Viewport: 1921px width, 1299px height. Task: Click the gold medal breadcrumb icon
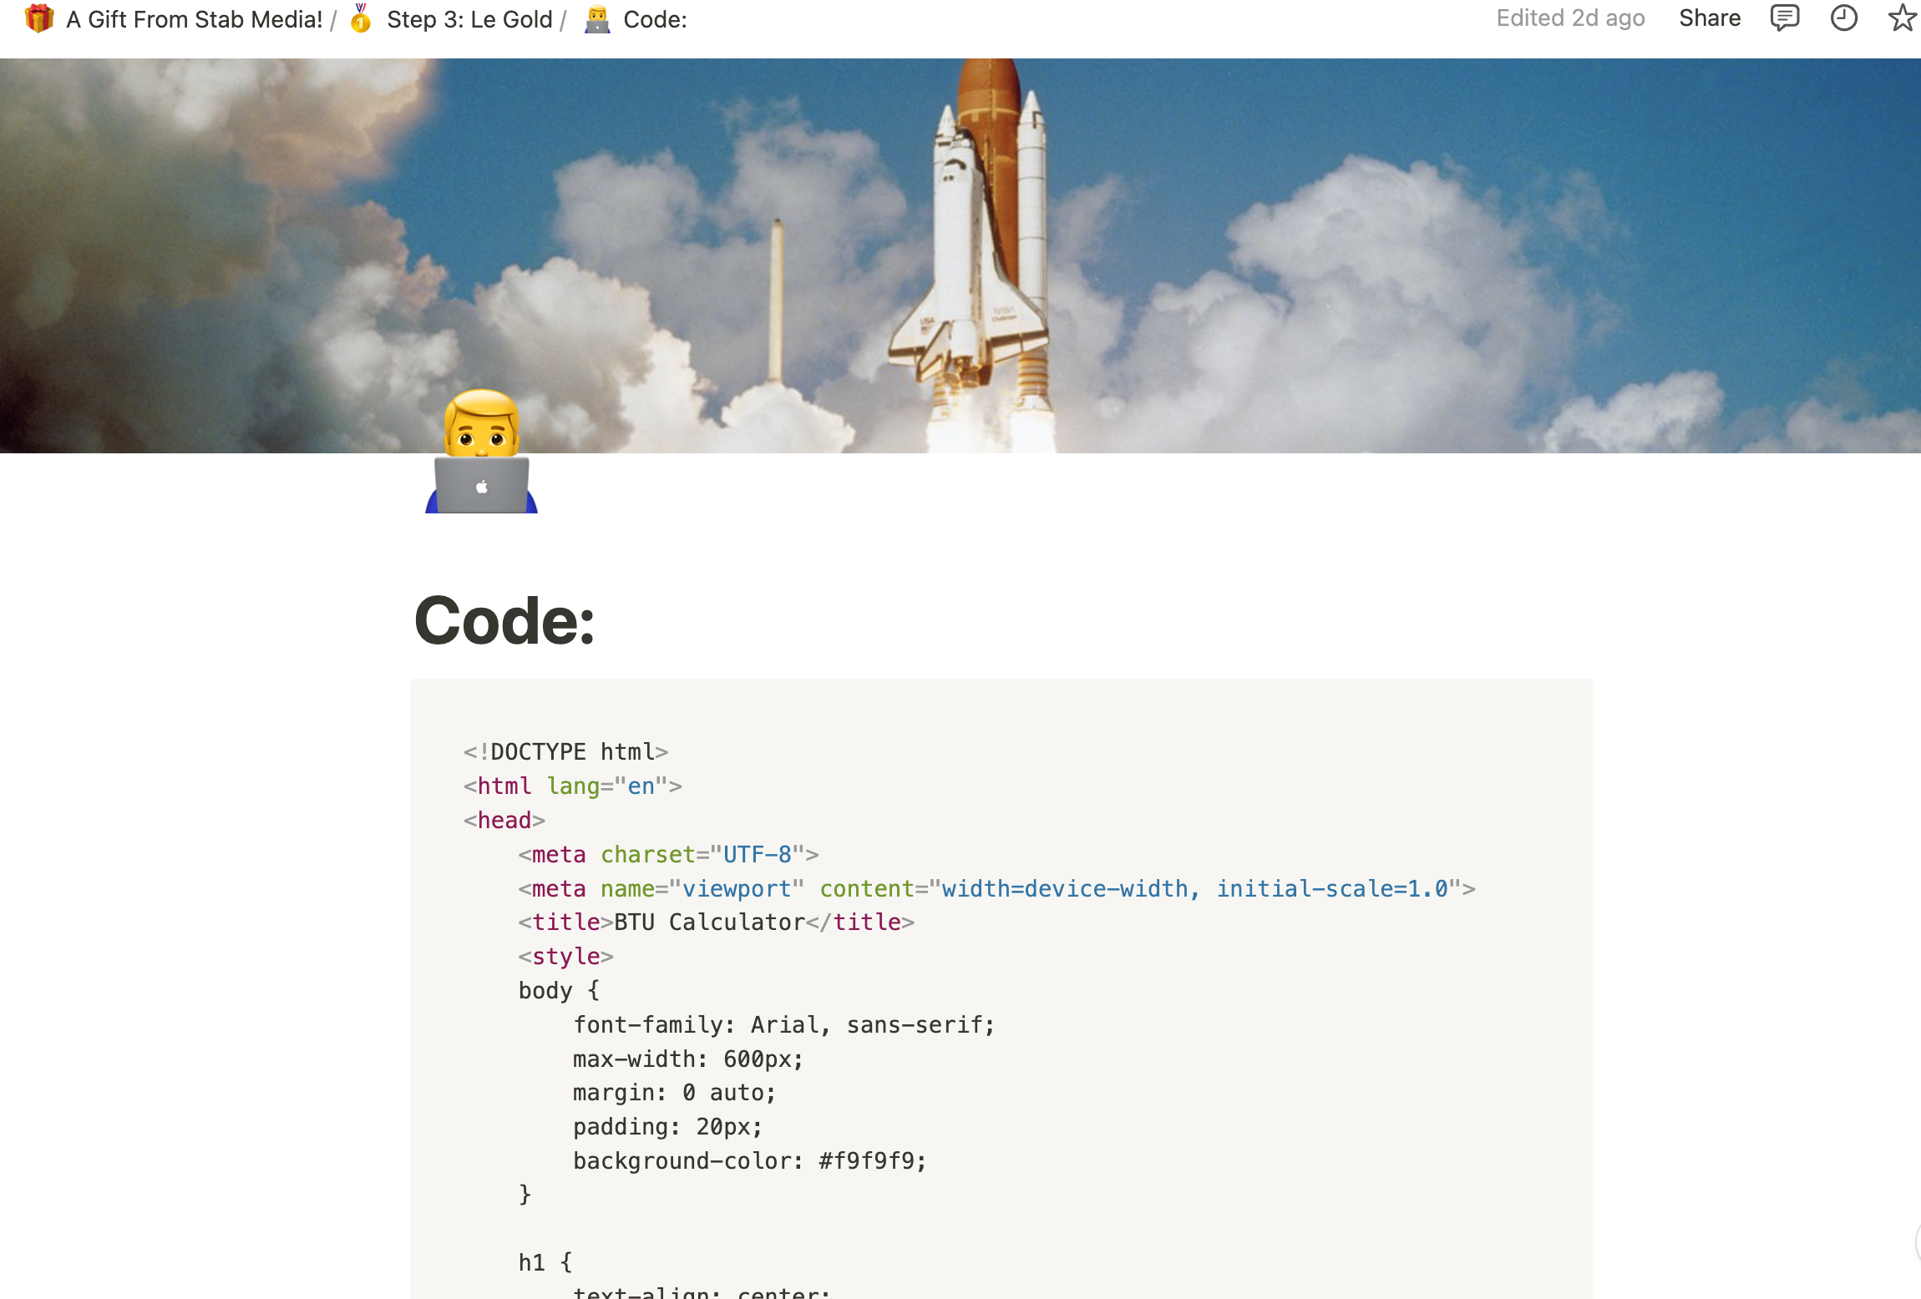pyautogui.click(x=361, y=18)
